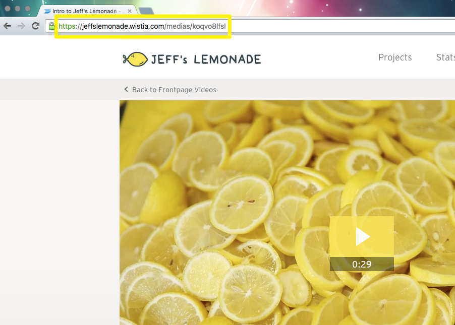The width and height of the screenshot is (455, 325).
Task: Click the lemon logo icon
Action: point(135,59)
